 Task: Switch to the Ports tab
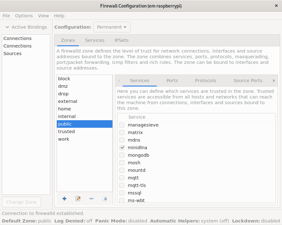tap(172, 81)
